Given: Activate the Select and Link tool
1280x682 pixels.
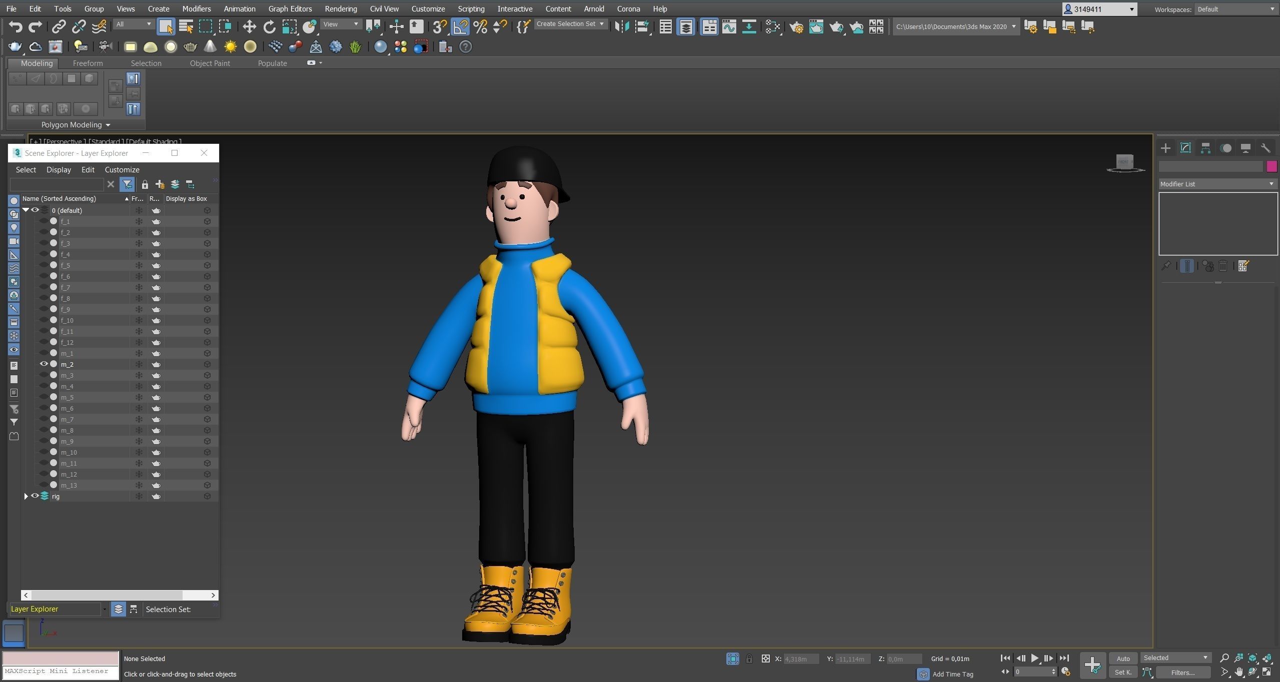Looking at the screenshot, I should click(59, 26).
